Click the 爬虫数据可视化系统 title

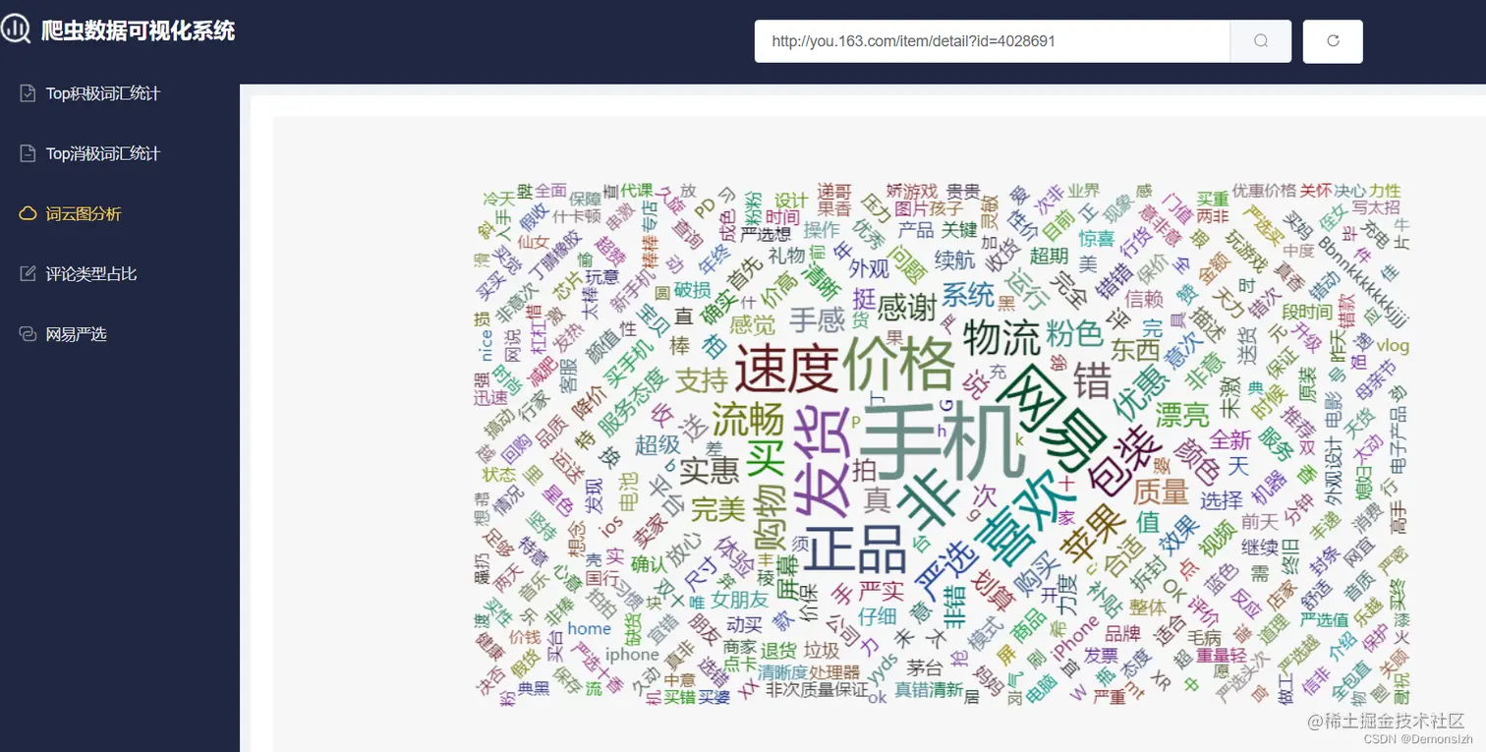point(139,30)
